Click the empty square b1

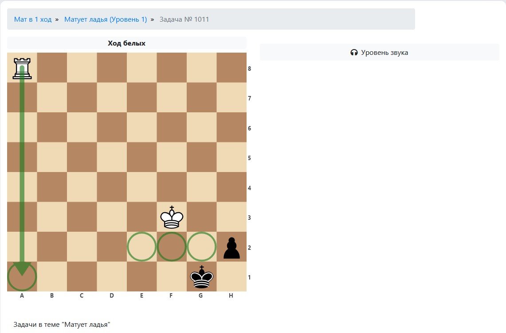[52, 277]
